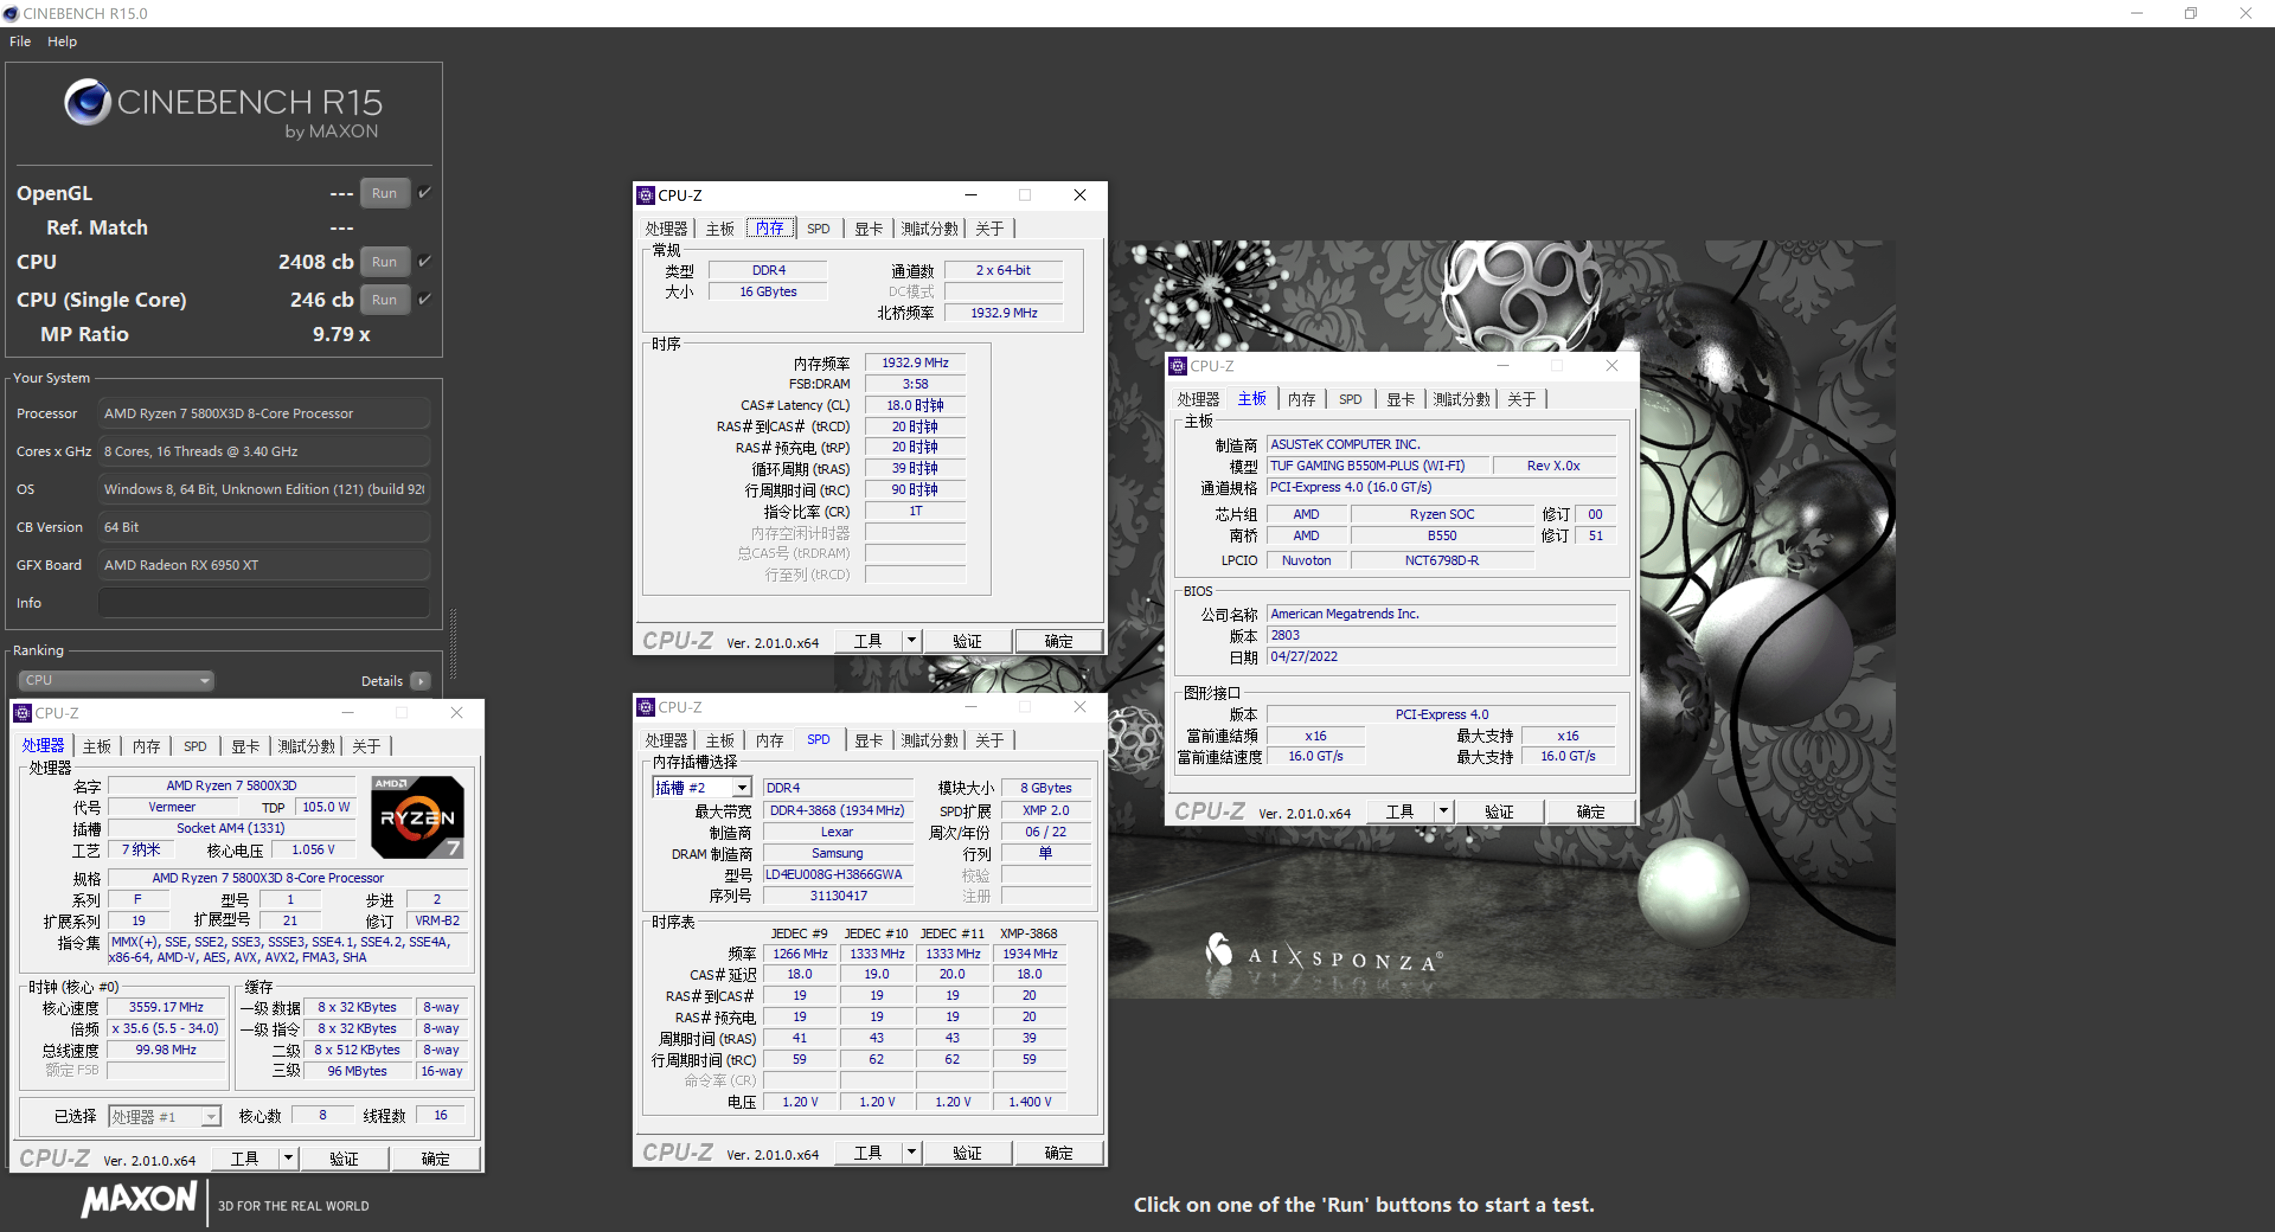Minimize the CPU-Z memory window
Viewport: 2275px width, 1232px height.
pyautogui.click(x=970, y=195)
